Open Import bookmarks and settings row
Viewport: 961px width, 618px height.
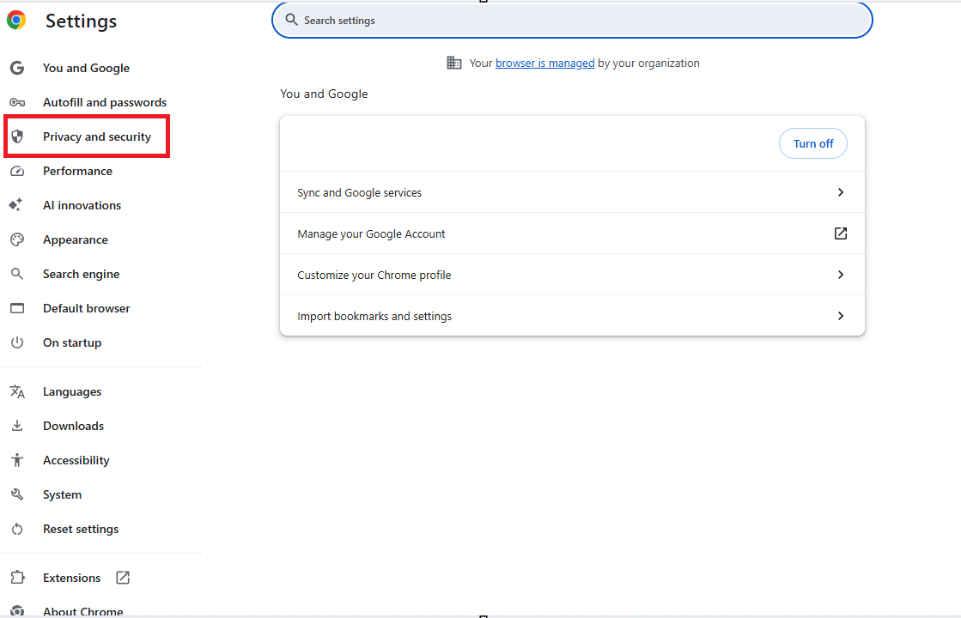pos(572,315)
